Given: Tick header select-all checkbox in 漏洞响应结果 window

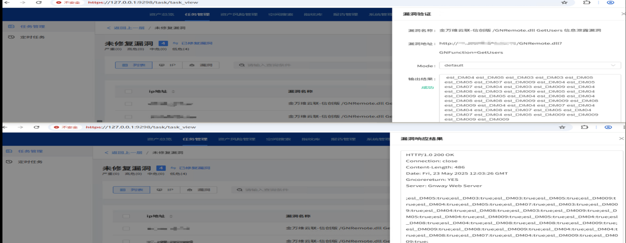Looking at the screenshot, I should (126, 216).
